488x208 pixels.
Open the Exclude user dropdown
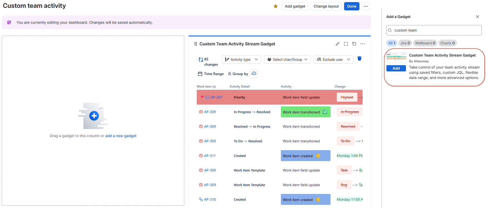[x=333, y=59]
